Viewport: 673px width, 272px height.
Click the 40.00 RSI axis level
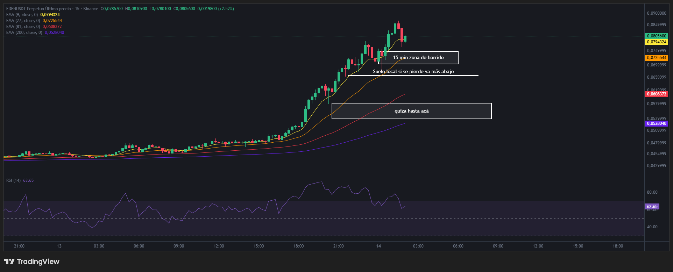[x=652, y=227]
